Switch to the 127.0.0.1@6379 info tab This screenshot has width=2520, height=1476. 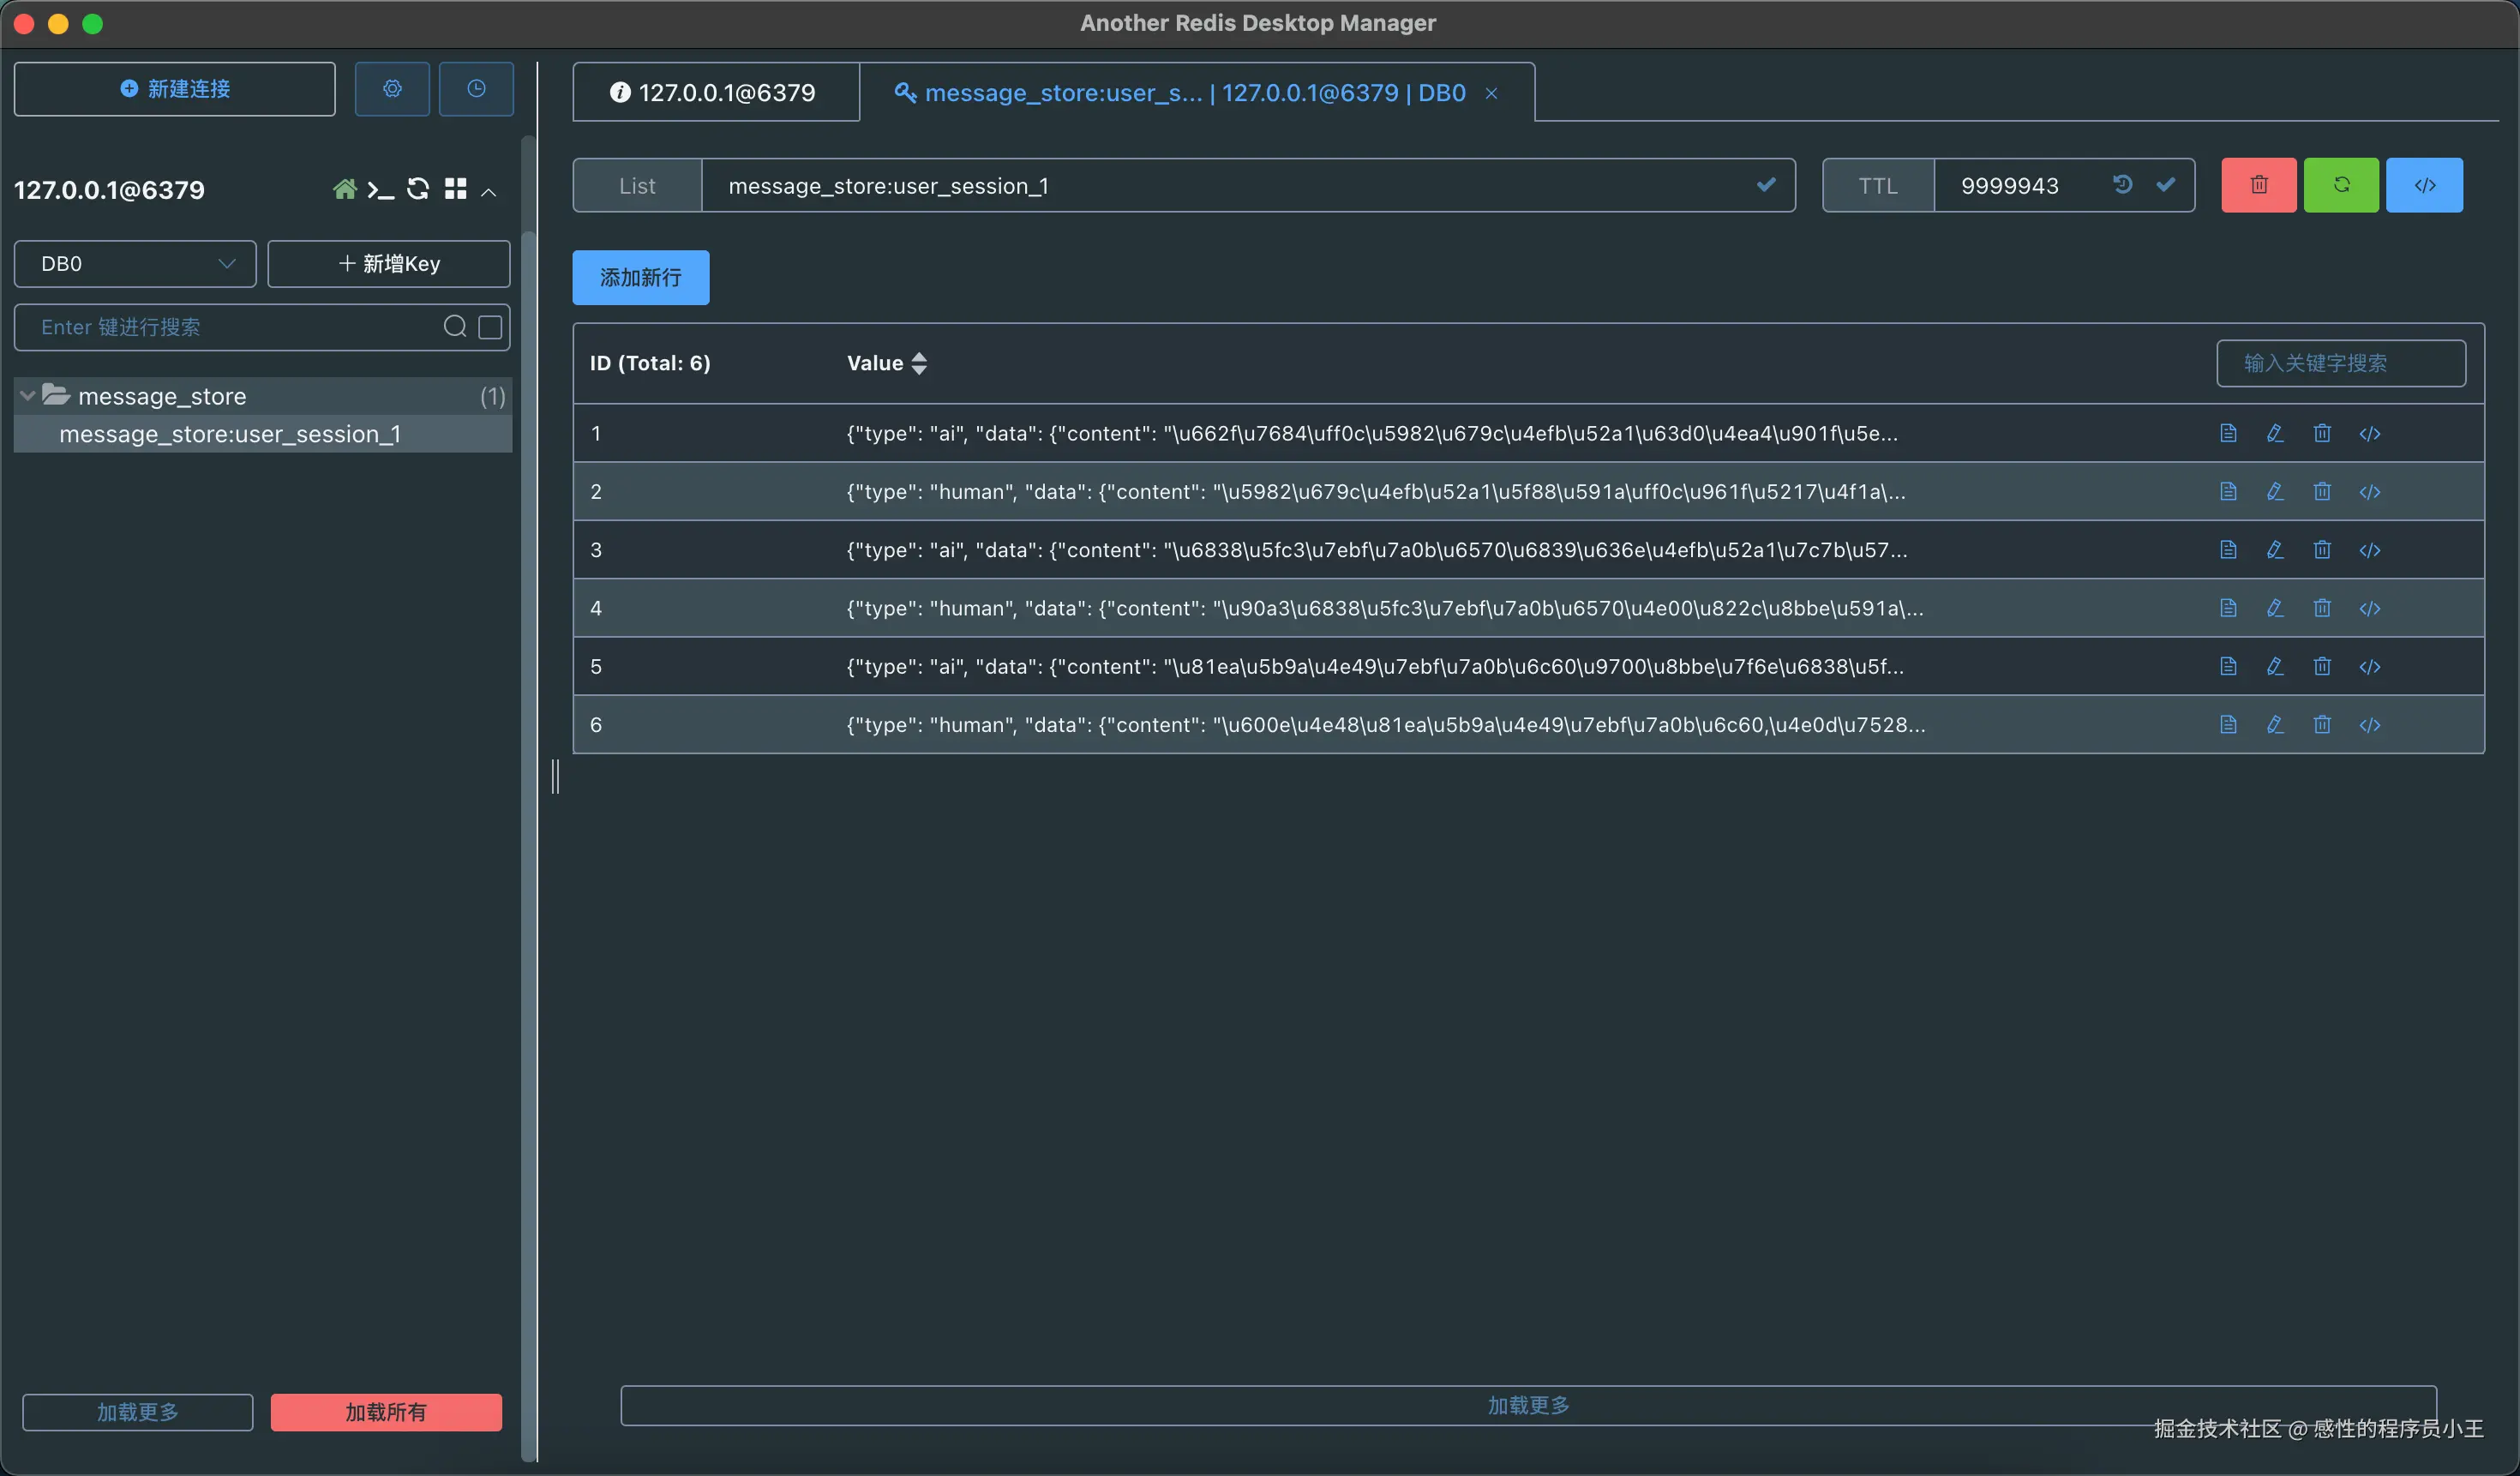[714, 93]
